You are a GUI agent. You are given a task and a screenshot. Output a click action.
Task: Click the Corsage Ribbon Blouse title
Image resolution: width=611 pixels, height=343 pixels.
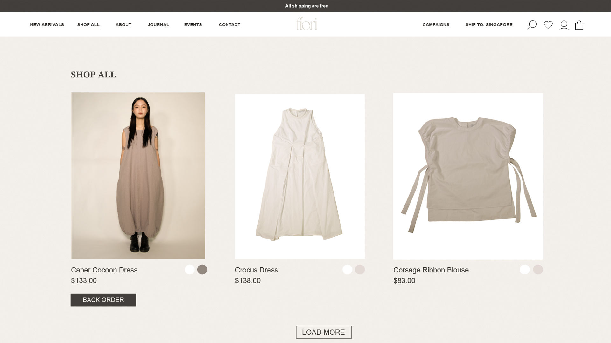click(x=431, y=270)
